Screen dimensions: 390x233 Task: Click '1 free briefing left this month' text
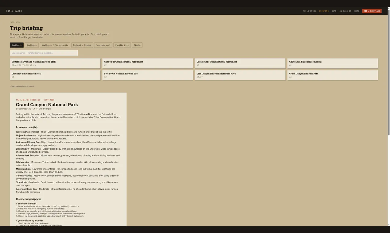22,86
